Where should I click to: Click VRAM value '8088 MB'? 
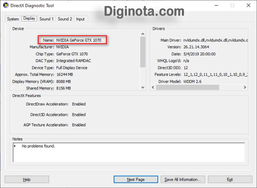[x=63, y=82]
